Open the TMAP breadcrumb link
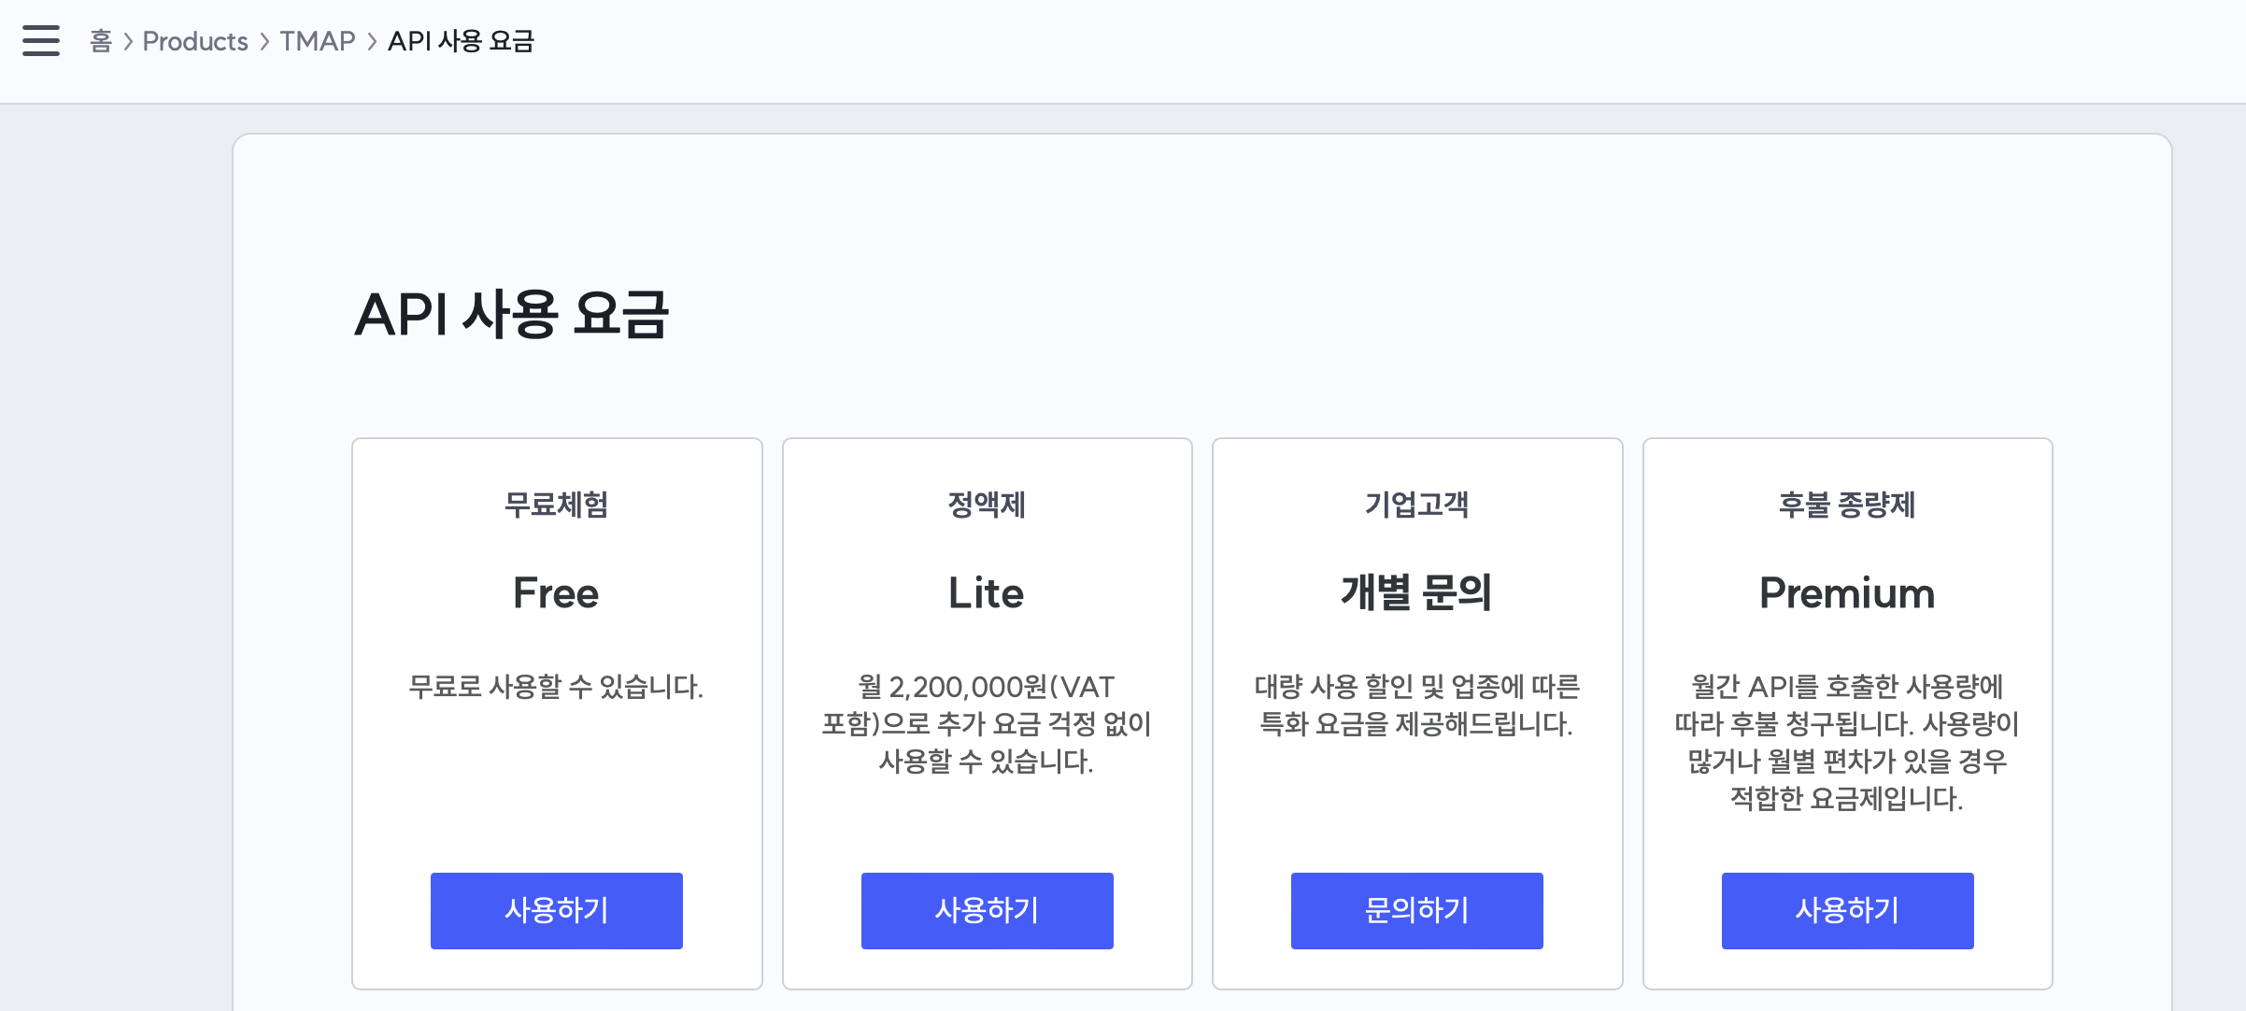This screenshot has width=2246, height=1011. tap(318, 41)
